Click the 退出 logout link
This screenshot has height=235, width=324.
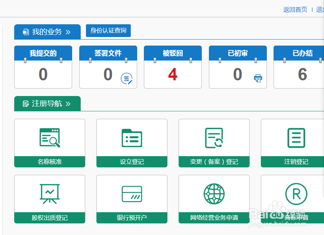319,9
